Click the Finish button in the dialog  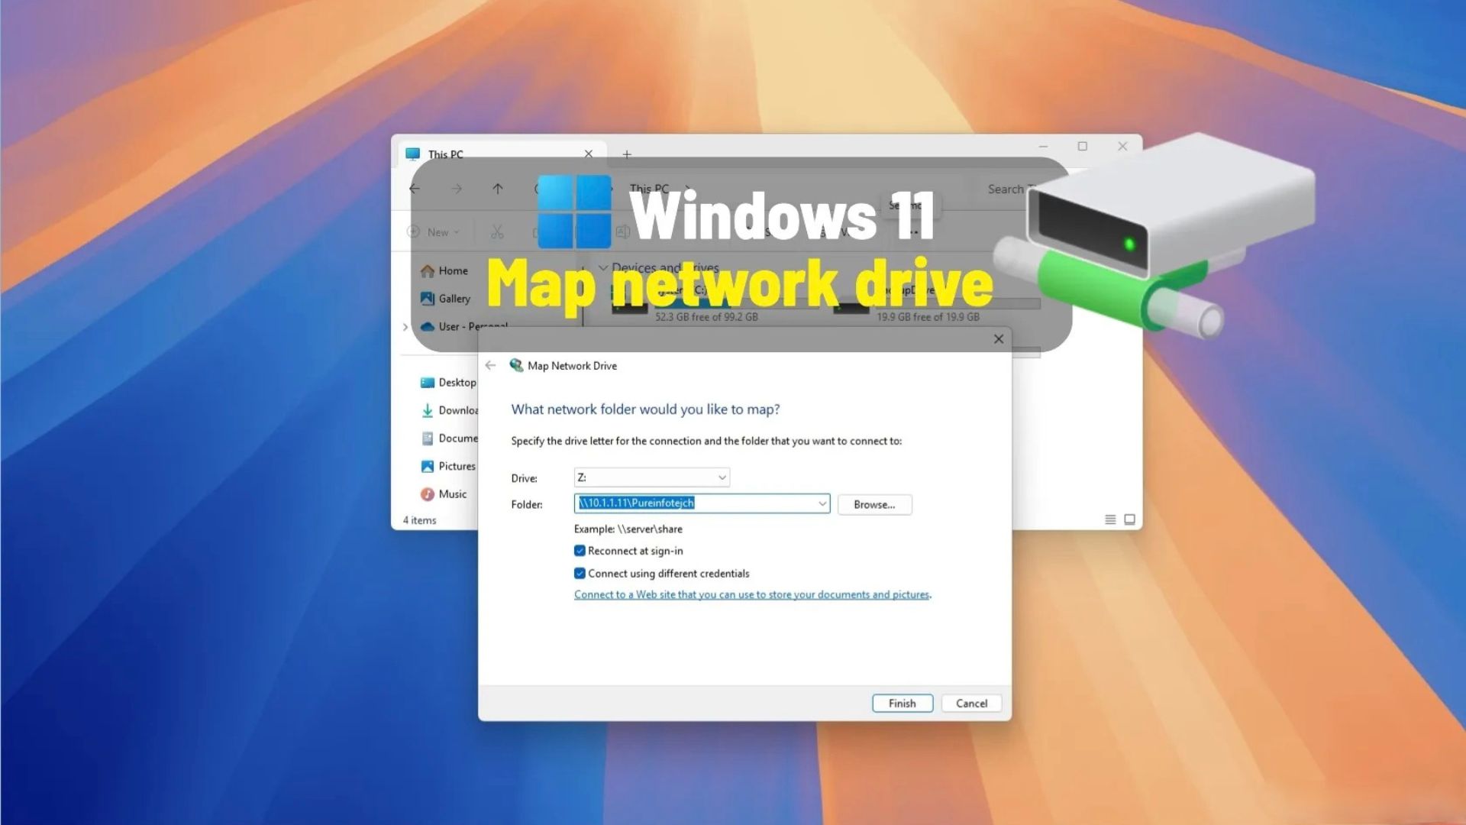point(902,703)
